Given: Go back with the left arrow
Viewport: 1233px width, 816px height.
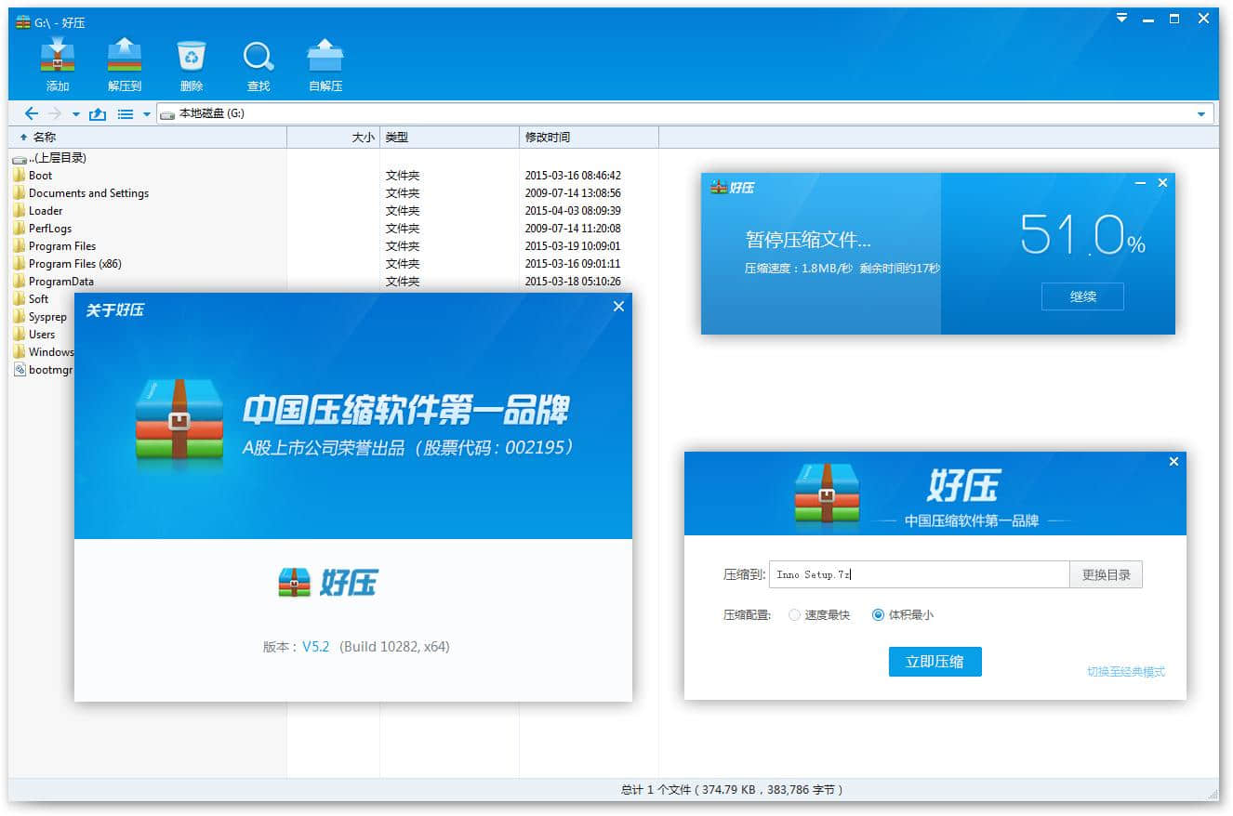Looking at the screenshot, I should click(x=31, y=113).
